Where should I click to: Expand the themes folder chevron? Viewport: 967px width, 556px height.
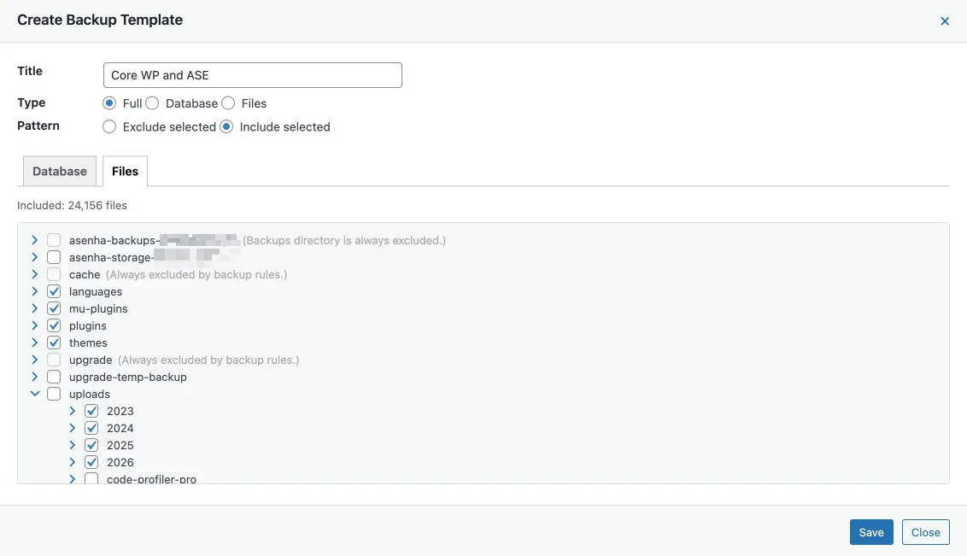point(35,342)
